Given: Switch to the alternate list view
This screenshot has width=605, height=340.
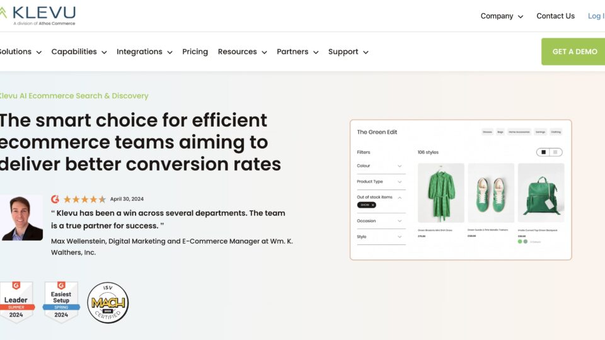Looking at the screenshot, I should tap(555, 152).
